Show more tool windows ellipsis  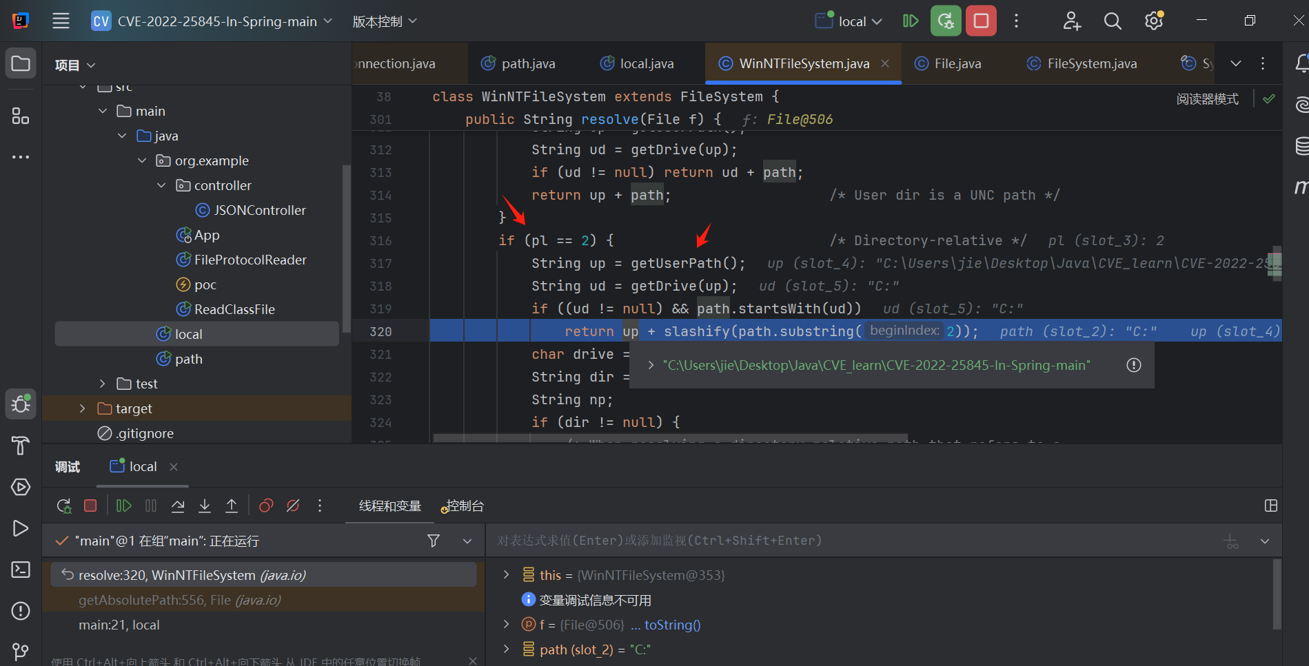pos(21,157)
